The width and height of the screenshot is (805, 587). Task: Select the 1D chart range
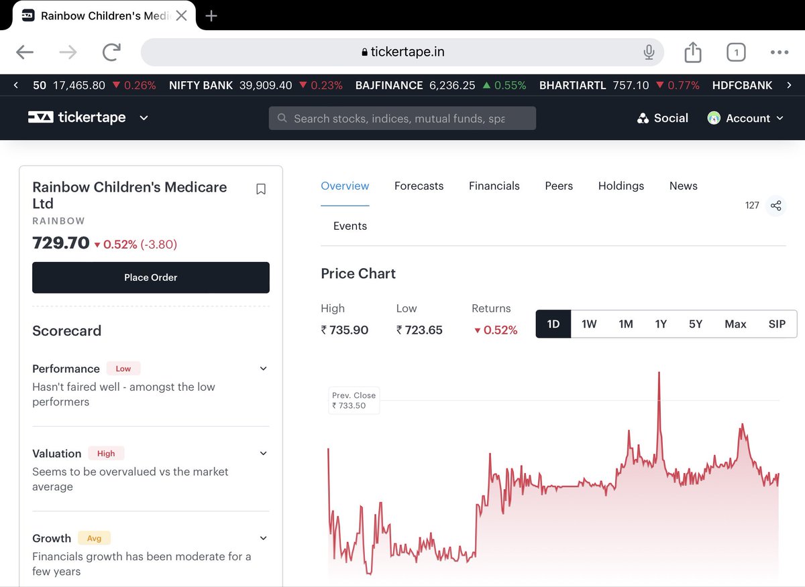553,324
